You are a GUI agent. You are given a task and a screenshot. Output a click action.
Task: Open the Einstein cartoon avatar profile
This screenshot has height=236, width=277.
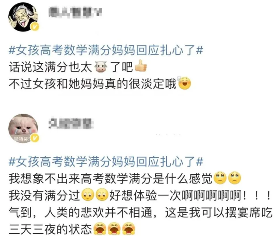[23, 17]
